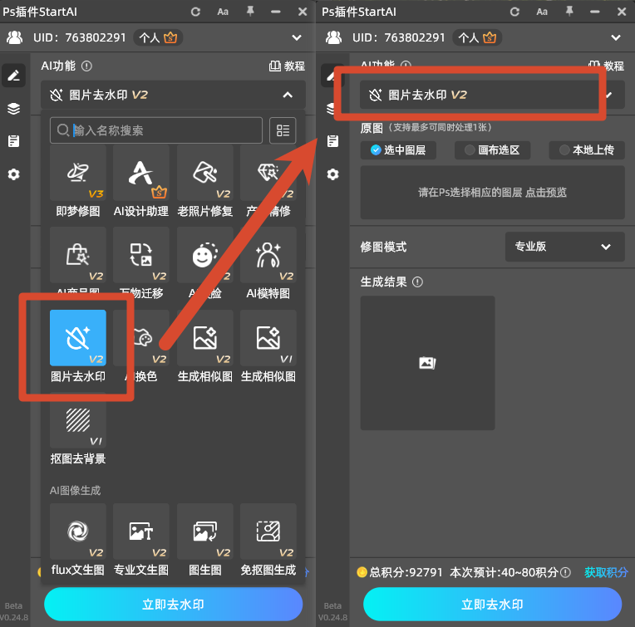Click 立即去水印 button in left window
This screenshot has height=627, width=635.
coord(174,604)
